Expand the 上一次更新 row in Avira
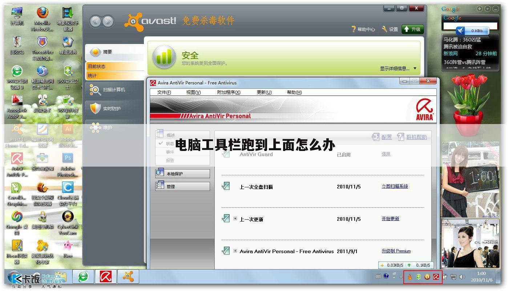This screenshot has width=508, height=291. point(235,219)
